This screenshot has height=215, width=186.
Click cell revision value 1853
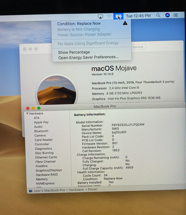pos(116,150)
